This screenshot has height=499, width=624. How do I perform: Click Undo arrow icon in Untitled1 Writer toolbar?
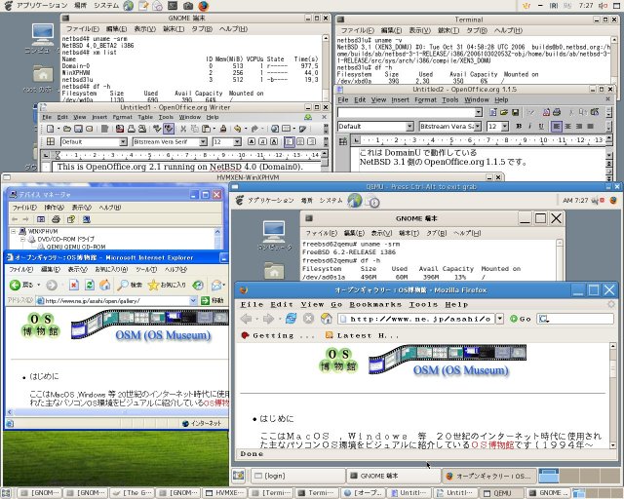click(x=238, y=129)
